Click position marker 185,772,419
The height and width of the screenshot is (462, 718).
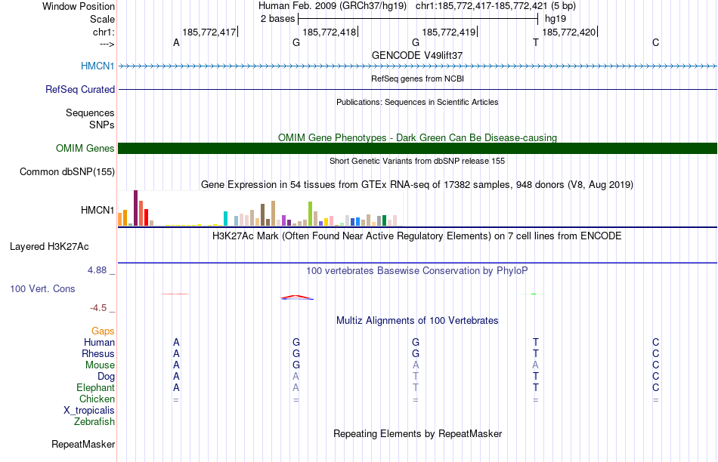click(x=449, y=32)
